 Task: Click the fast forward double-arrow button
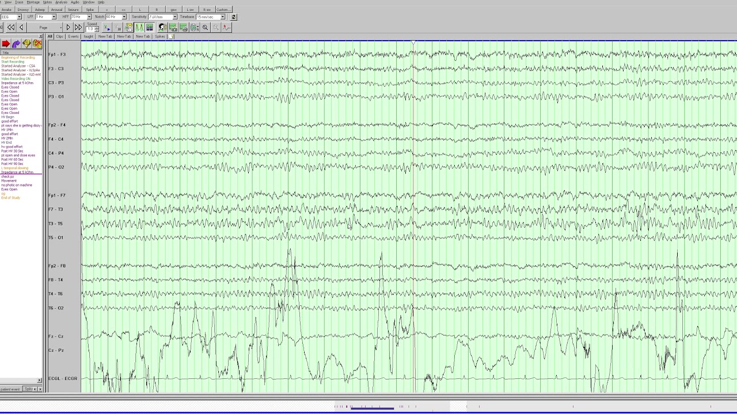click(78, 28)
